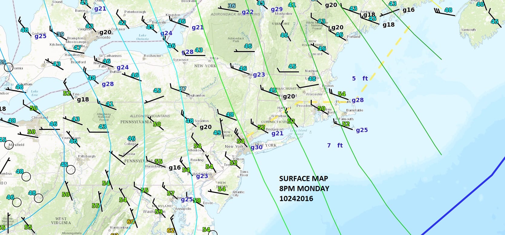505x235 pixels.
Task: Click the Toronto city label
Action: tap(103, 38)
